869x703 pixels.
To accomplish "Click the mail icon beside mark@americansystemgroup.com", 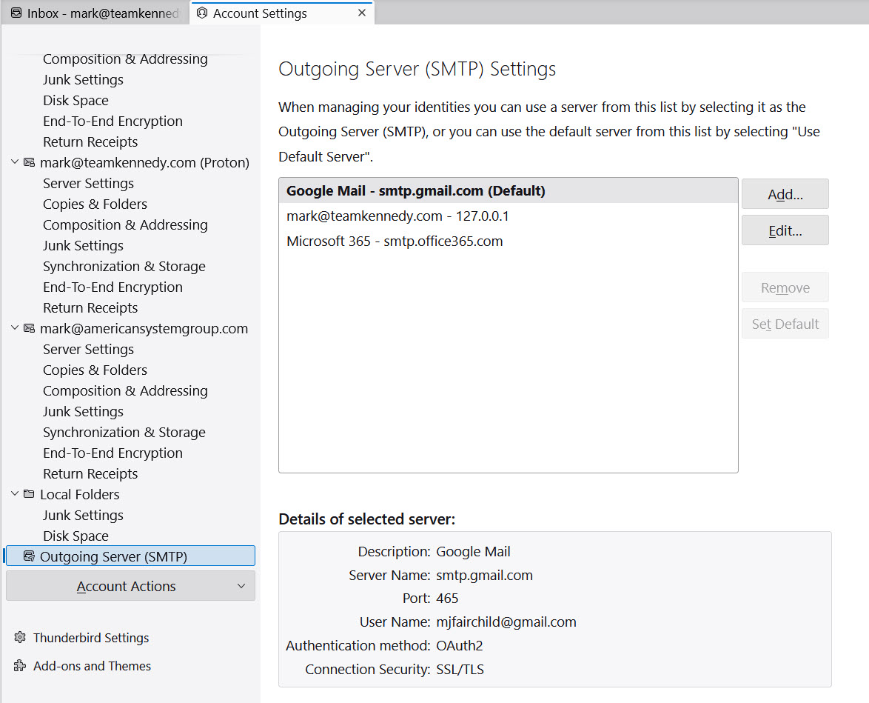I will pos(30,328).
